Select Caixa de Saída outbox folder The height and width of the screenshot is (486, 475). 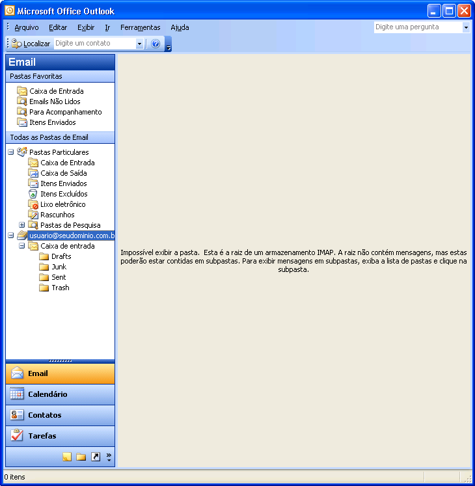pos(63,173)
